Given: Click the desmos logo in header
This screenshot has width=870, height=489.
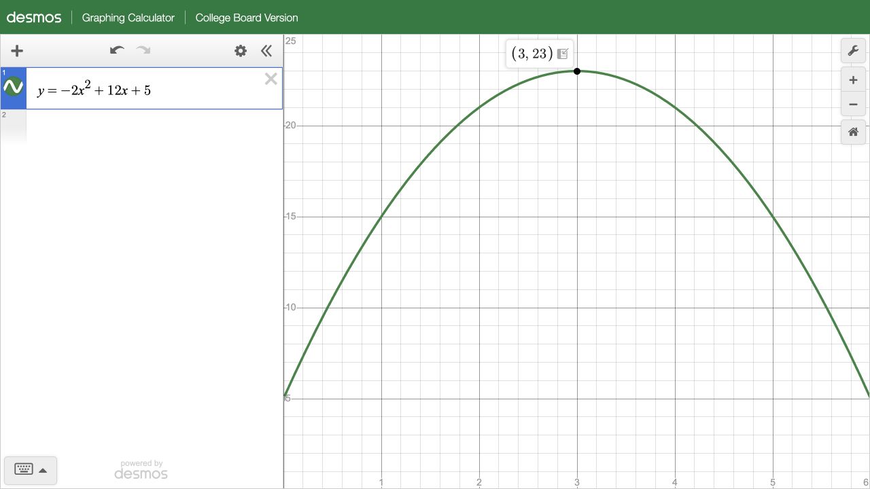Looking at the screenshot, I should [34, 17].
